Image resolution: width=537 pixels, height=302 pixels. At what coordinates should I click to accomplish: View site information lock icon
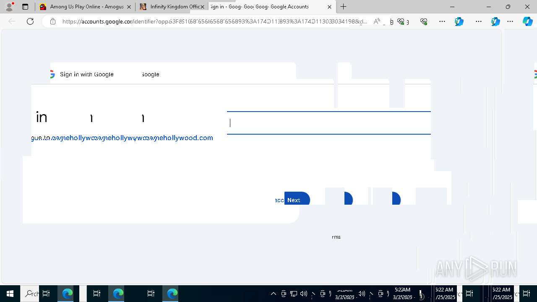tap(53, 21)
